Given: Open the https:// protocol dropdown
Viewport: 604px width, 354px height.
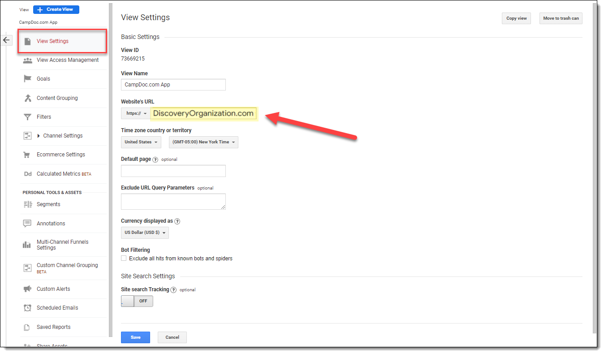Looking at the screenshot, I should (137, 113).
